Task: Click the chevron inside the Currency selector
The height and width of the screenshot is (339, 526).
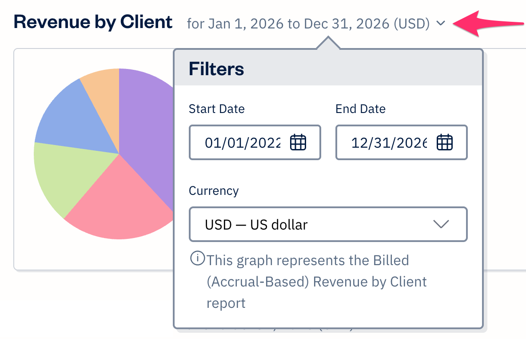Action: 441,224
